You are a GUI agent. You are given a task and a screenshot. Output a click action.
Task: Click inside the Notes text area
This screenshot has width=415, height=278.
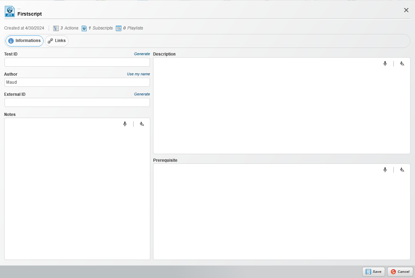pyautogui.click(x=77, y=189)
